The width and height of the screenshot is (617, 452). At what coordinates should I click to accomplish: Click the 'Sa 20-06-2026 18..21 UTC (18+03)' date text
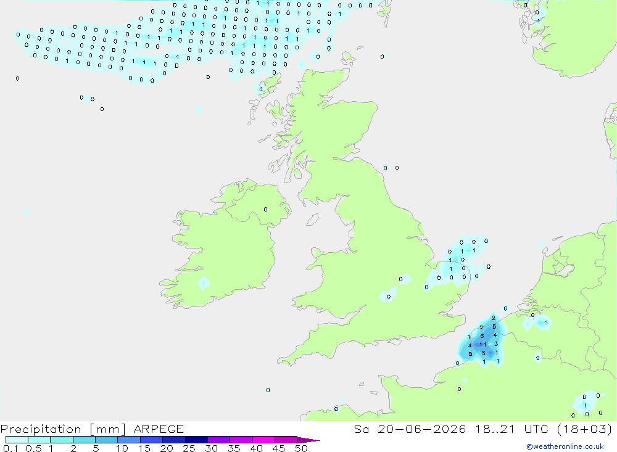[483, 429]
